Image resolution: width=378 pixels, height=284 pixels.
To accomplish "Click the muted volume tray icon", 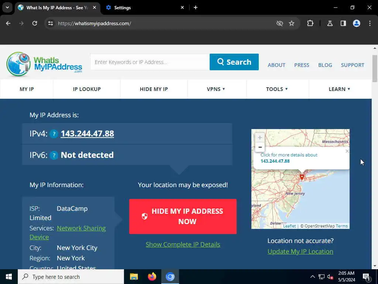I will [330, 277].
